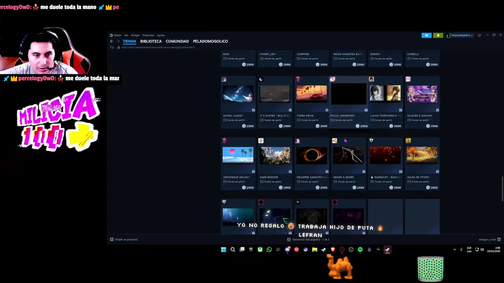Switch to the TIENDA tab
The image size is (504, 283).
click(129, 41)
